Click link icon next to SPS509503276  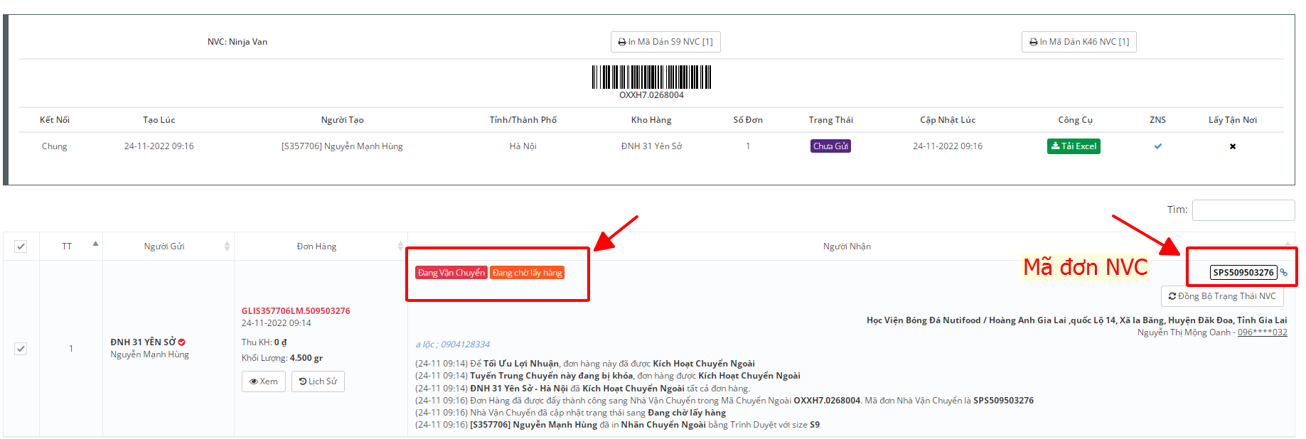pos(1284,273)
